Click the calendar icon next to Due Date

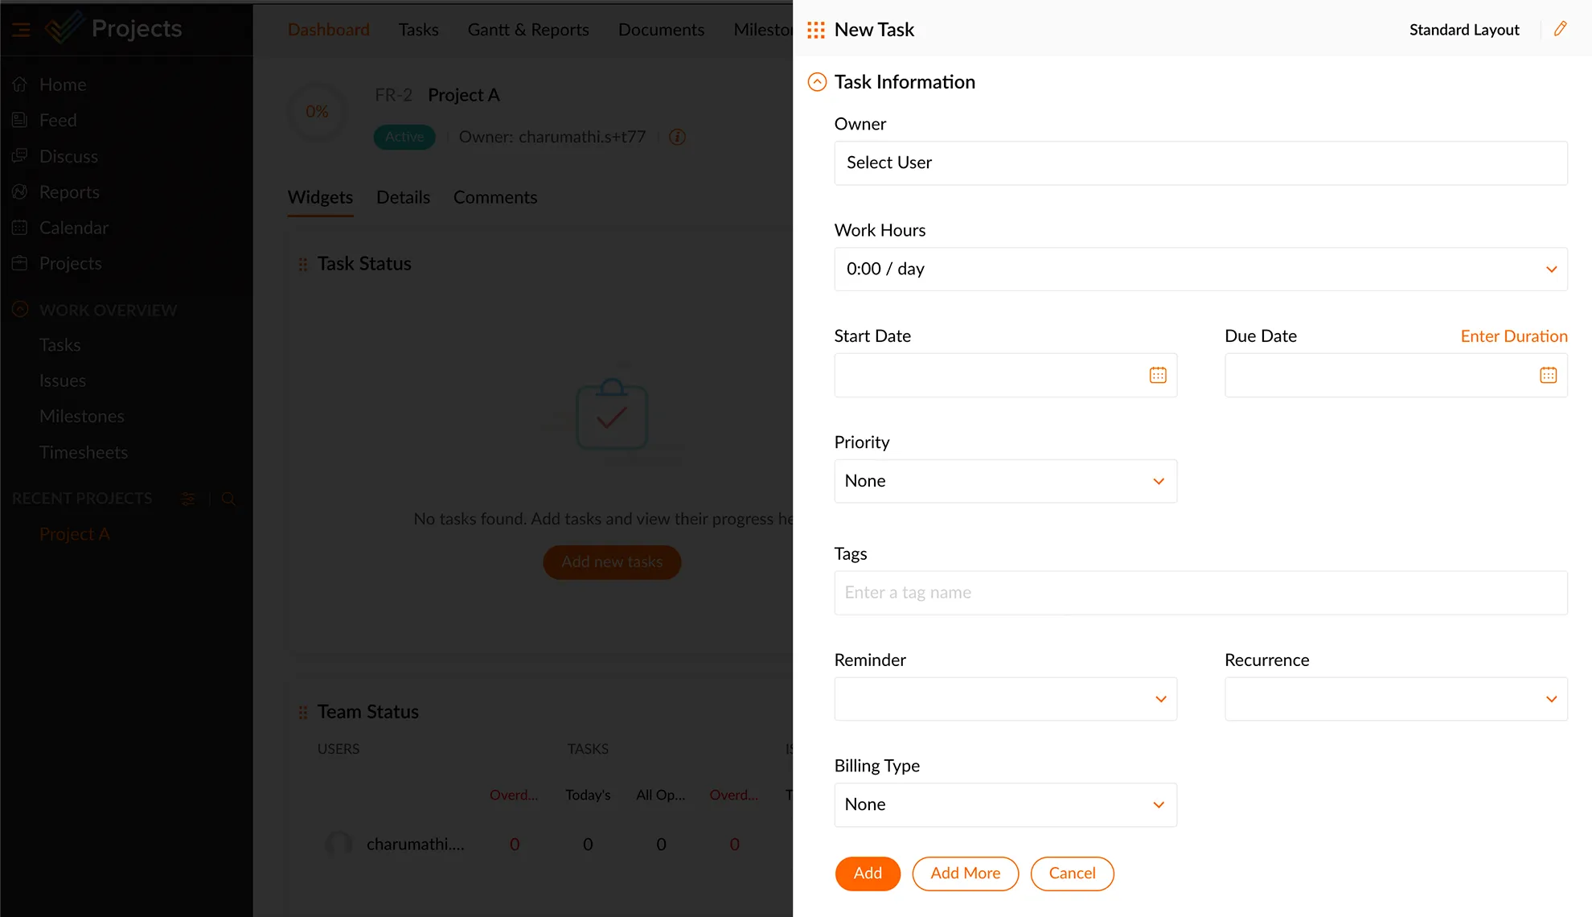pos(1549,376)
